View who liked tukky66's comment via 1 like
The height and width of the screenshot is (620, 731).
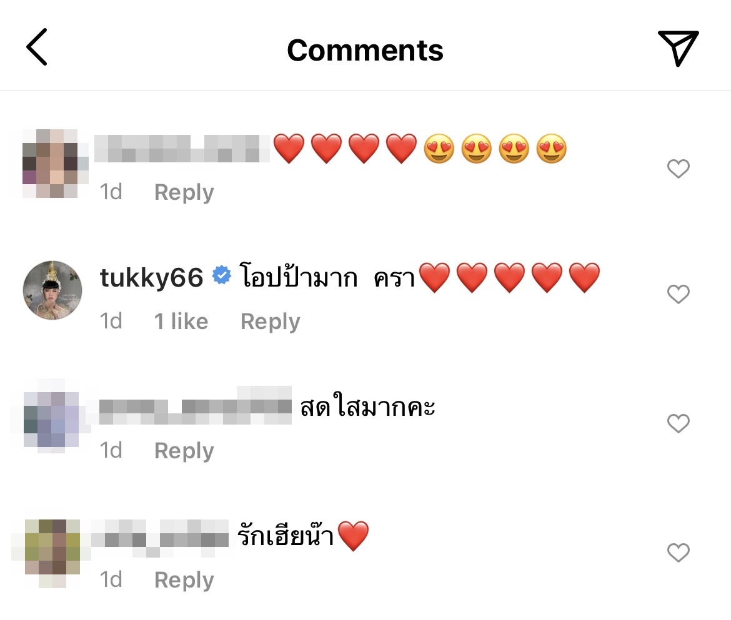[181, 321]
